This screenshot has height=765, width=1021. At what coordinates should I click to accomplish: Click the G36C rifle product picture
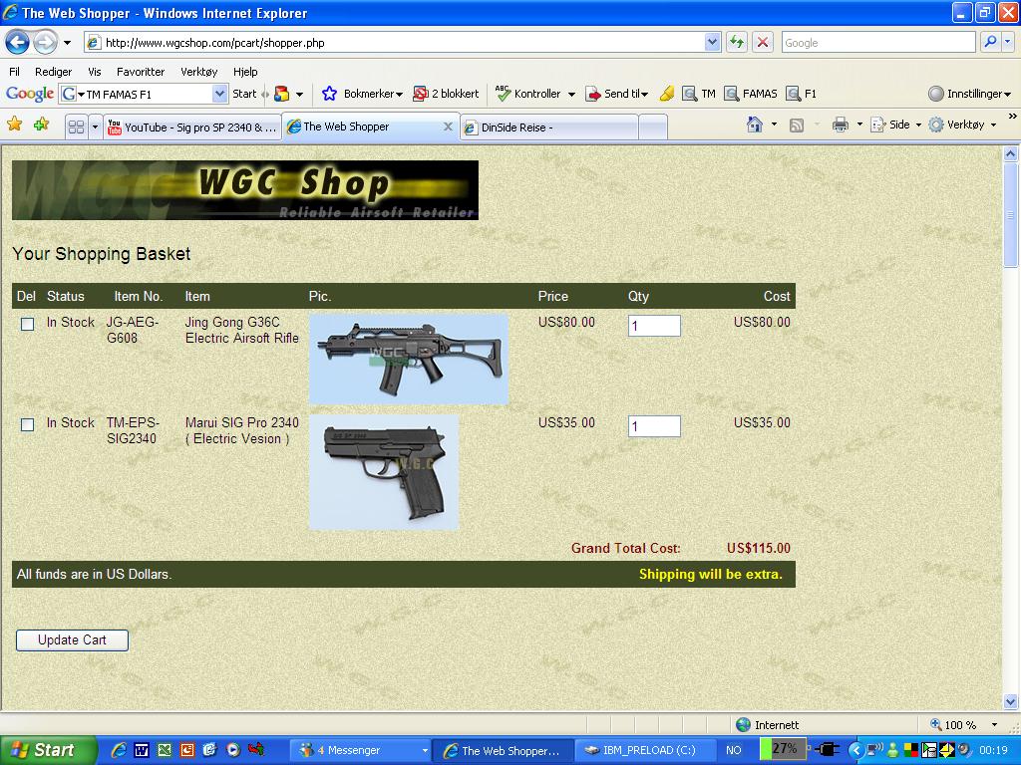click(x=409, y=360)
